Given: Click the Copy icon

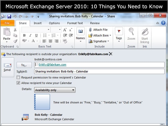Looking at the screenshot, I should point(15,35).
